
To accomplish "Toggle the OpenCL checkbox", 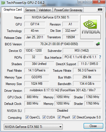I will coord(27,117).
